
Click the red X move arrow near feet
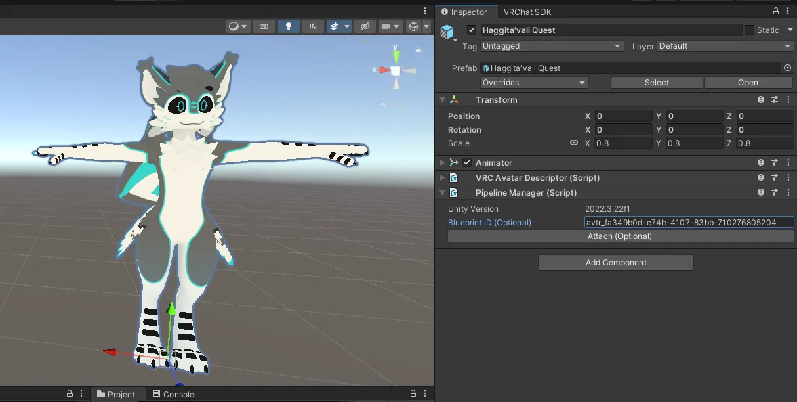[x=109, y=352]
